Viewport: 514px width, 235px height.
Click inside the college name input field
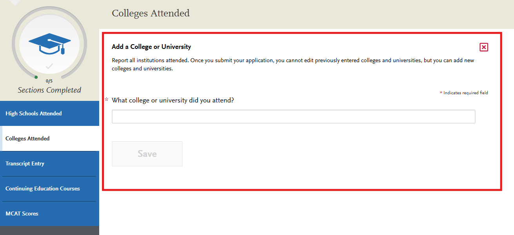[293, 116]
